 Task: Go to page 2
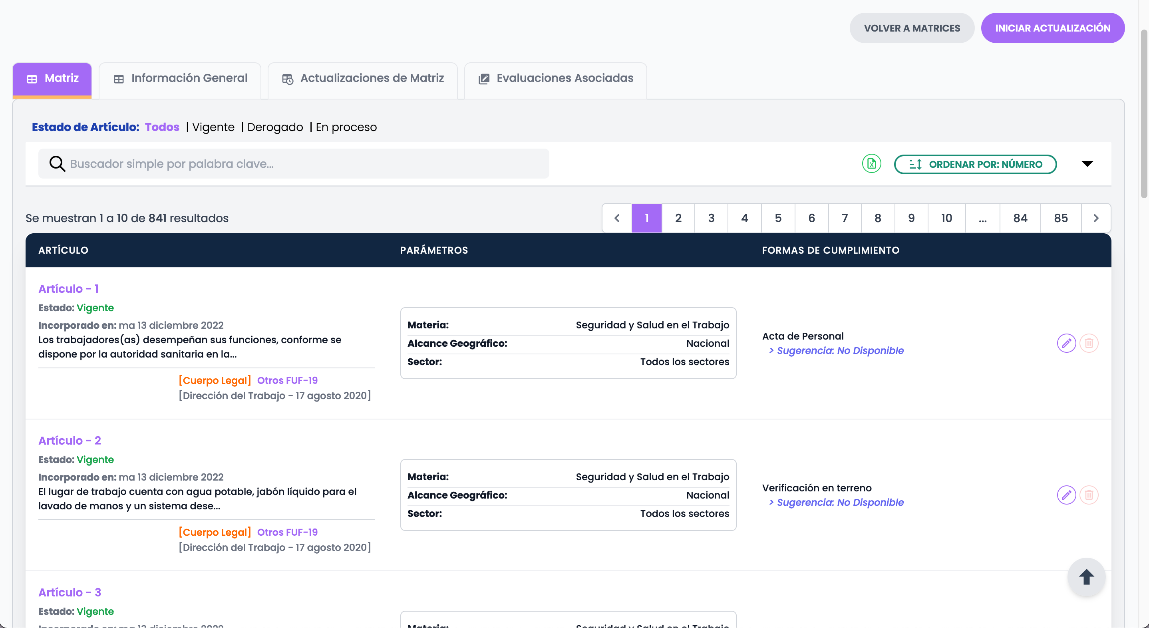point(678,218)
